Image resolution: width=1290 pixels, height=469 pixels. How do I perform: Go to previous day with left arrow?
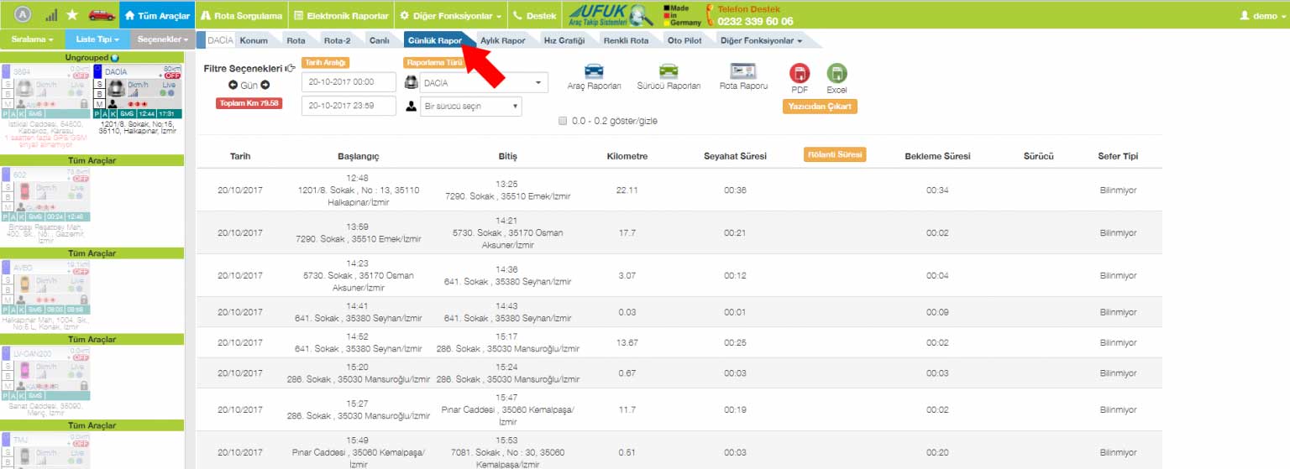click(x=233, y=85)
